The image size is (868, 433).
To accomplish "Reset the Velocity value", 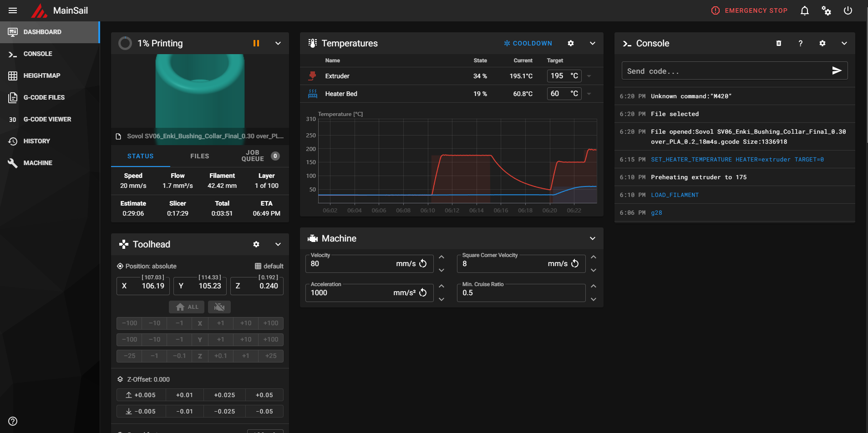I will (x=423, y=264).
